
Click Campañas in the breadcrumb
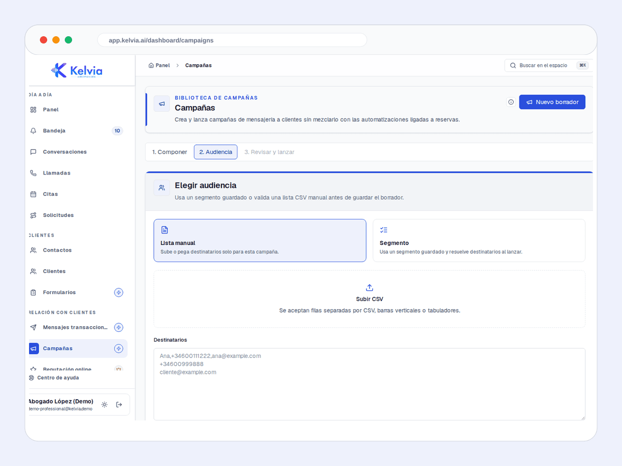199,66
